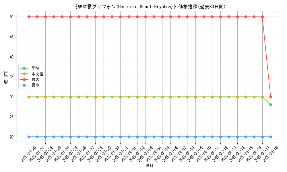The width and height of the screenshot is (287, 172).
Task: Click the red max point on 2025-08-18
Action: click(x=271, y=97)
